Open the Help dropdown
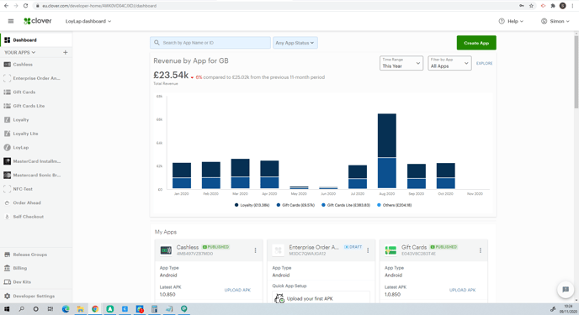The image size is (579, 315). 511,21
